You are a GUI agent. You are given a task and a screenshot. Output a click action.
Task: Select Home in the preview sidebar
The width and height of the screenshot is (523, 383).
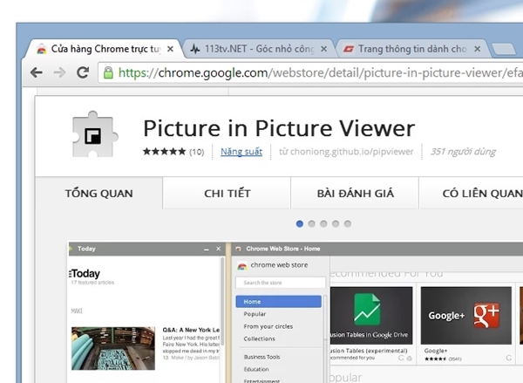pos(279,302)
